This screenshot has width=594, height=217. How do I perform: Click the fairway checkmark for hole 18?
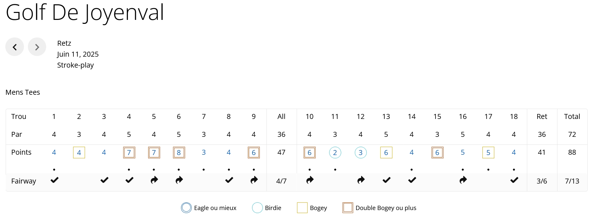click(514, 180)
